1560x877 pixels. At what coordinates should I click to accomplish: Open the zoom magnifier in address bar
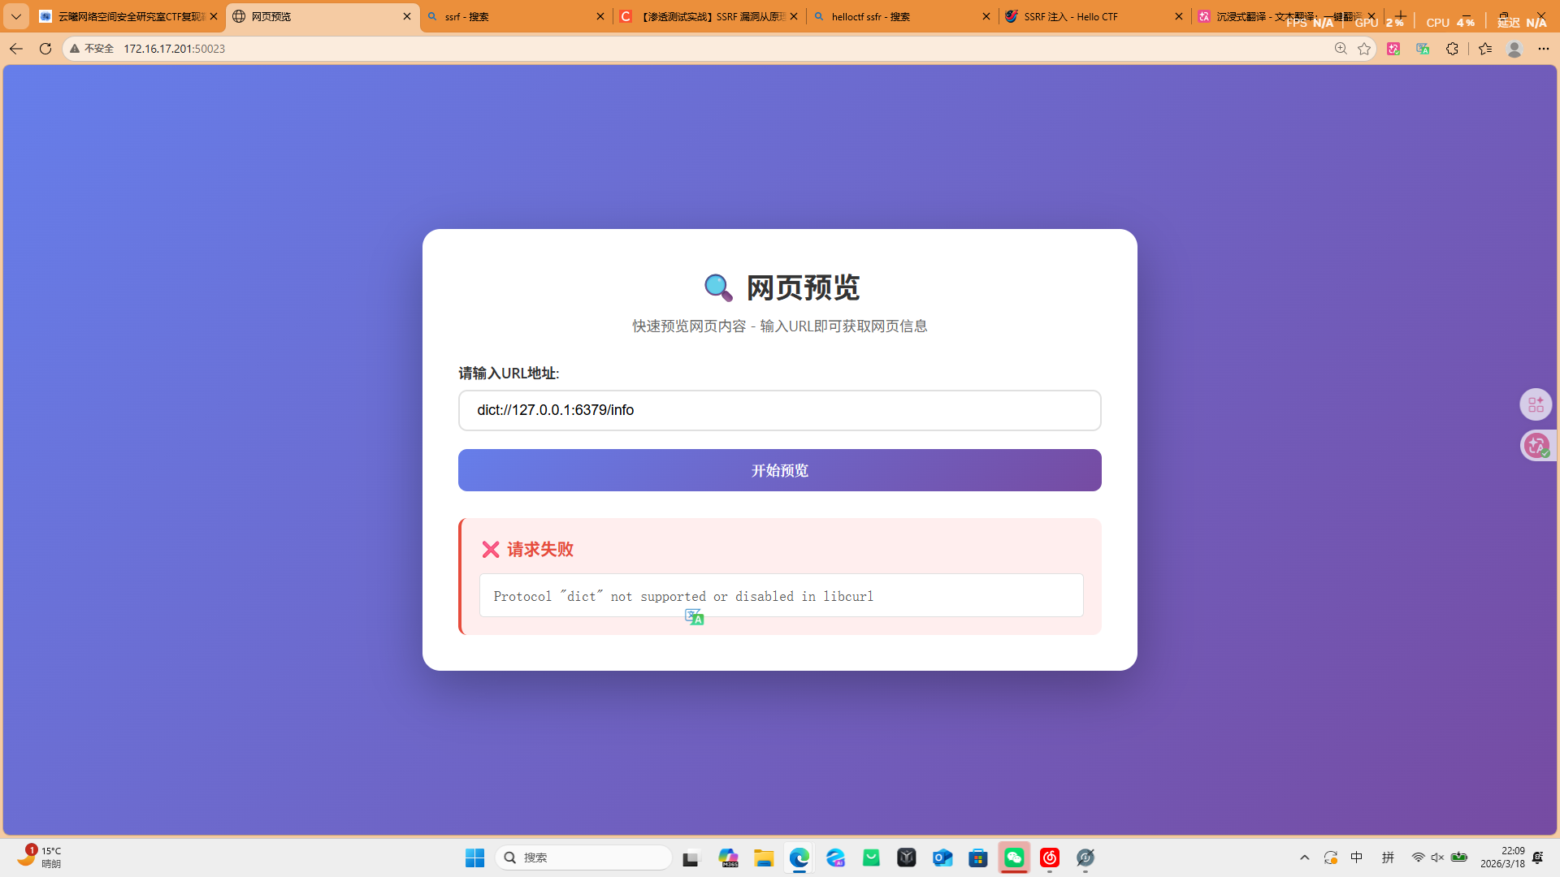1341,49
